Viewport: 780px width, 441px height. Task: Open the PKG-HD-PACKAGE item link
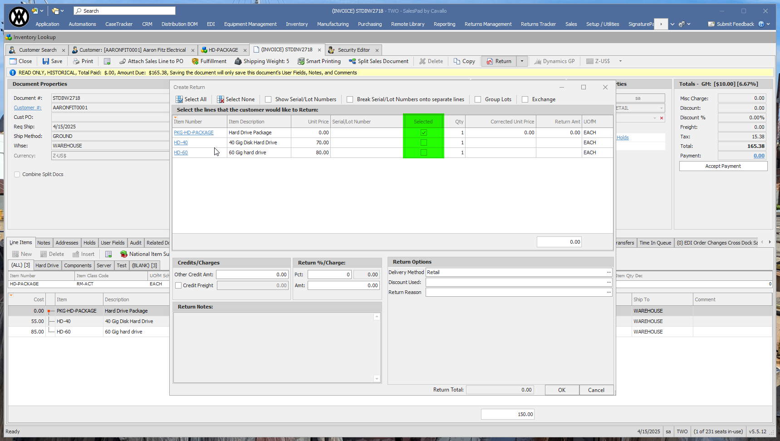(194, 132)
